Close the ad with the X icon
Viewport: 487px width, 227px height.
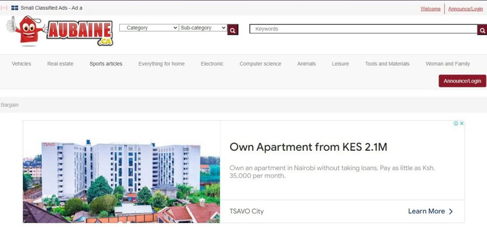462,123
